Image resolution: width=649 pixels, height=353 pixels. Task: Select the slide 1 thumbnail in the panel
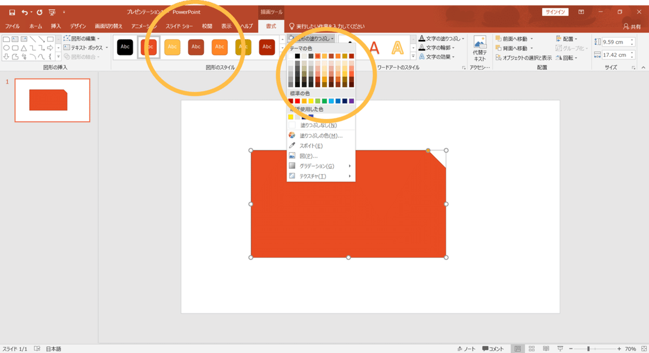(52, 101)
